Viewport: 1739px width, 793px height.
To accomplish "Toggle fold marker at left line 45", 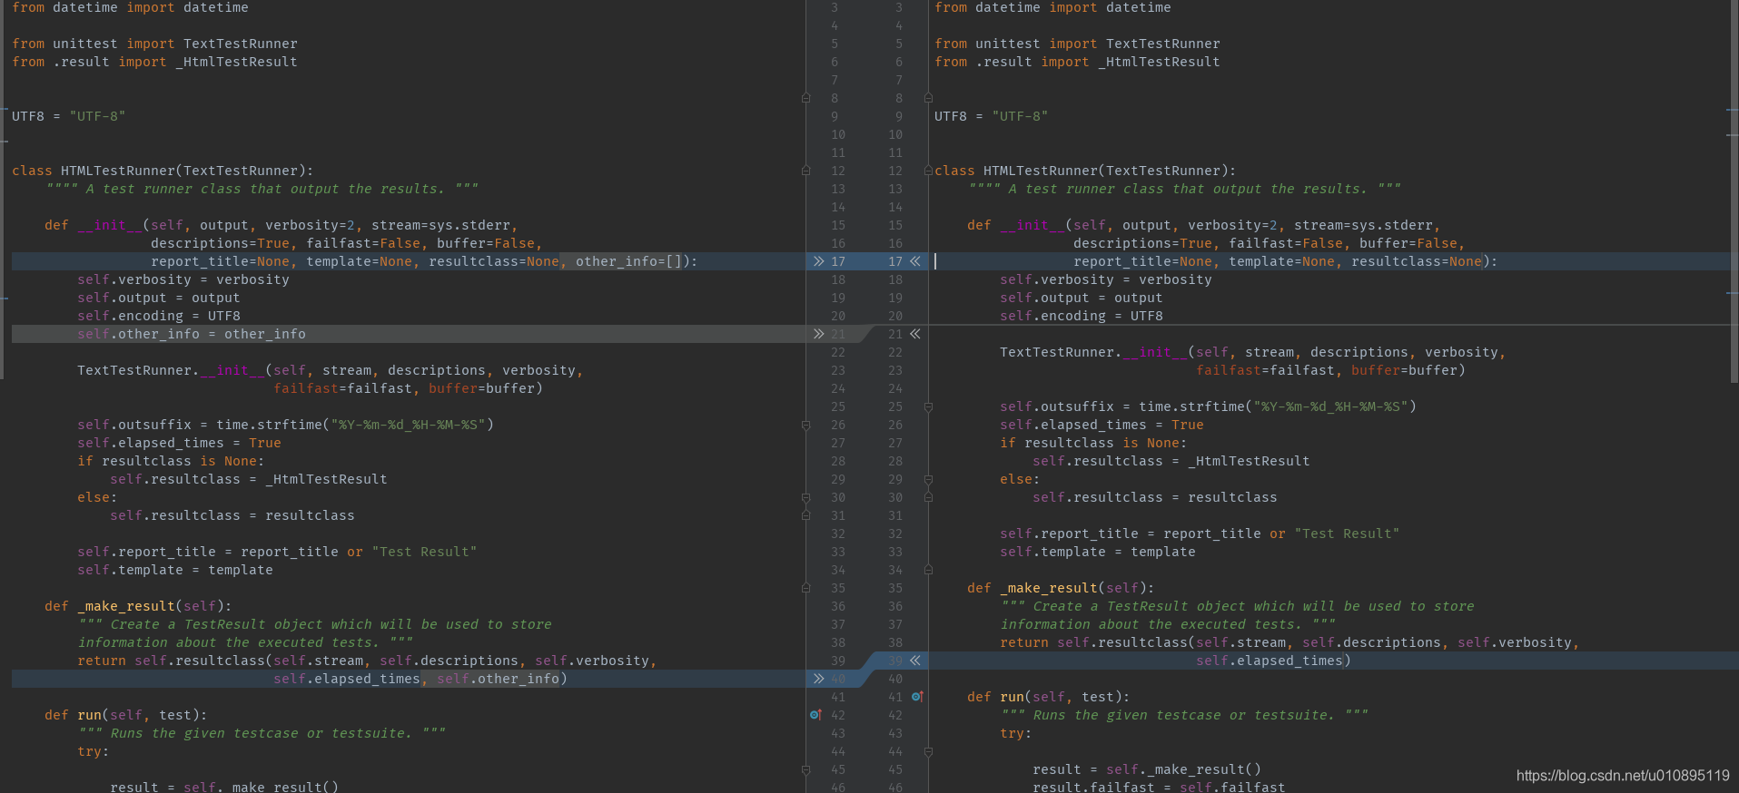I will pos(805,769).
